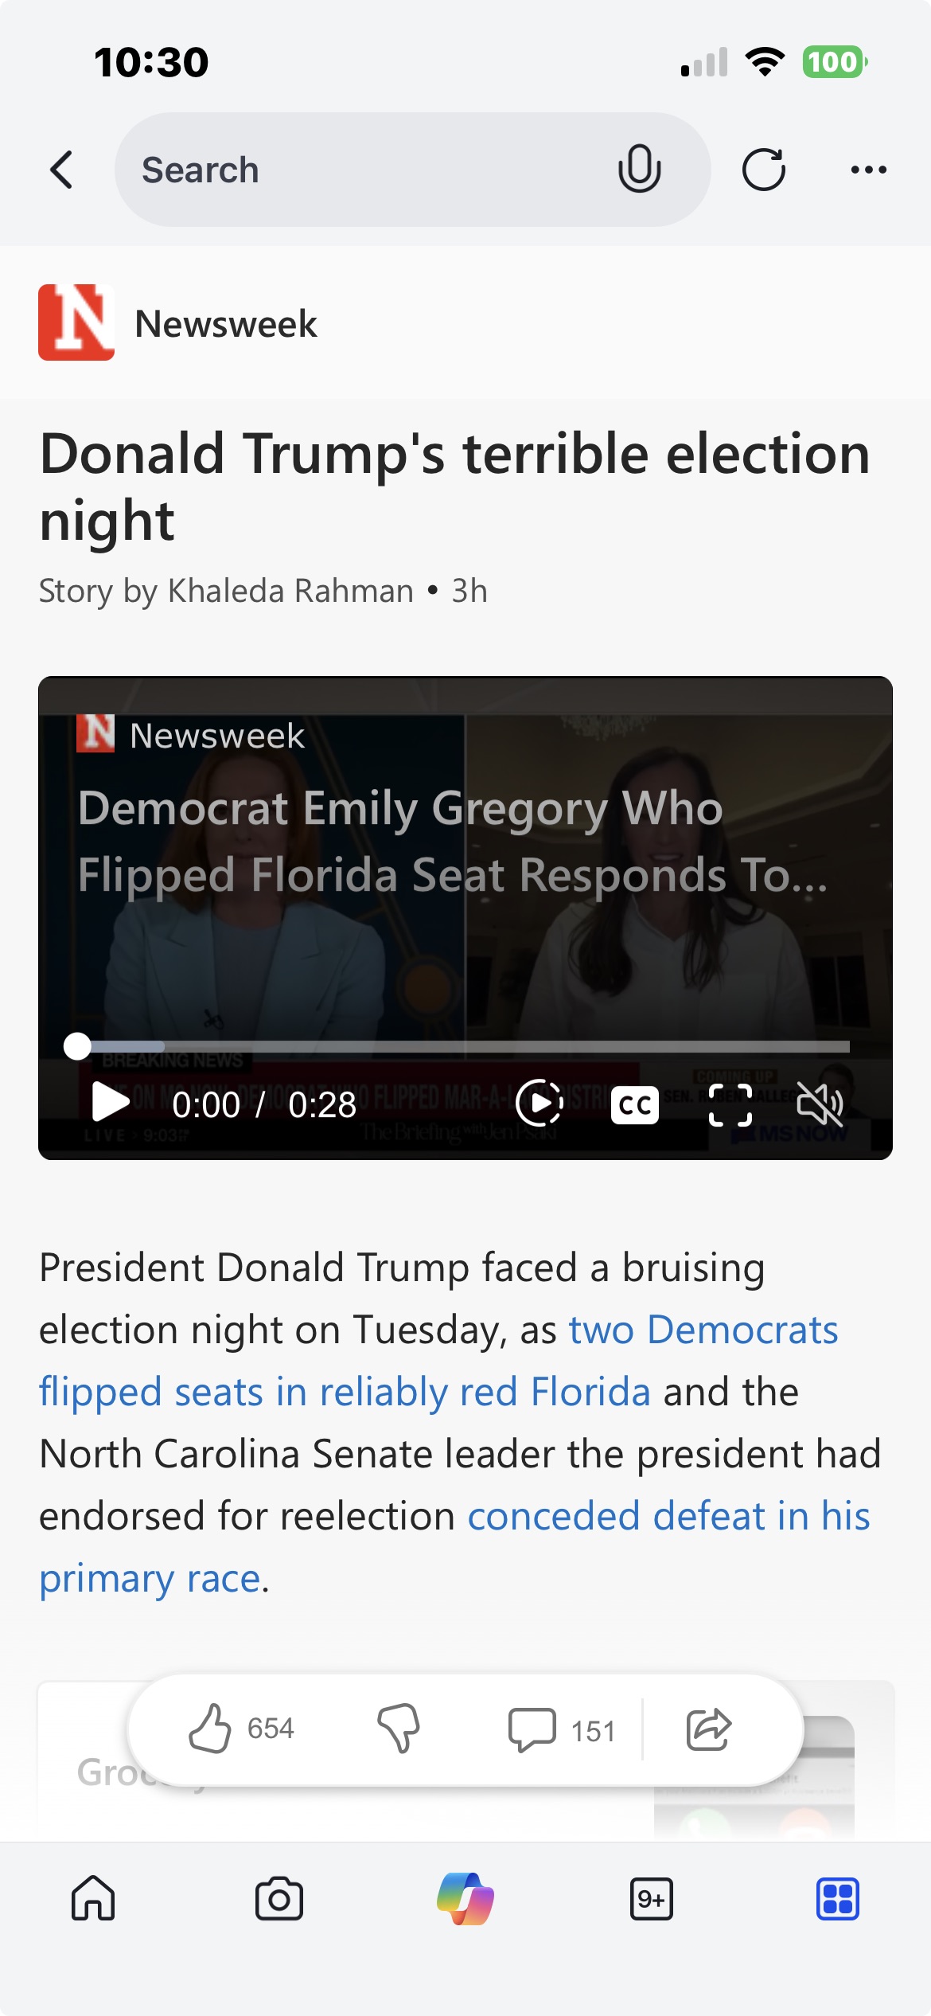This screenshot has width=931, height=2016.
Task: Open the Copilot tab
Action: tap(465, 1899)
